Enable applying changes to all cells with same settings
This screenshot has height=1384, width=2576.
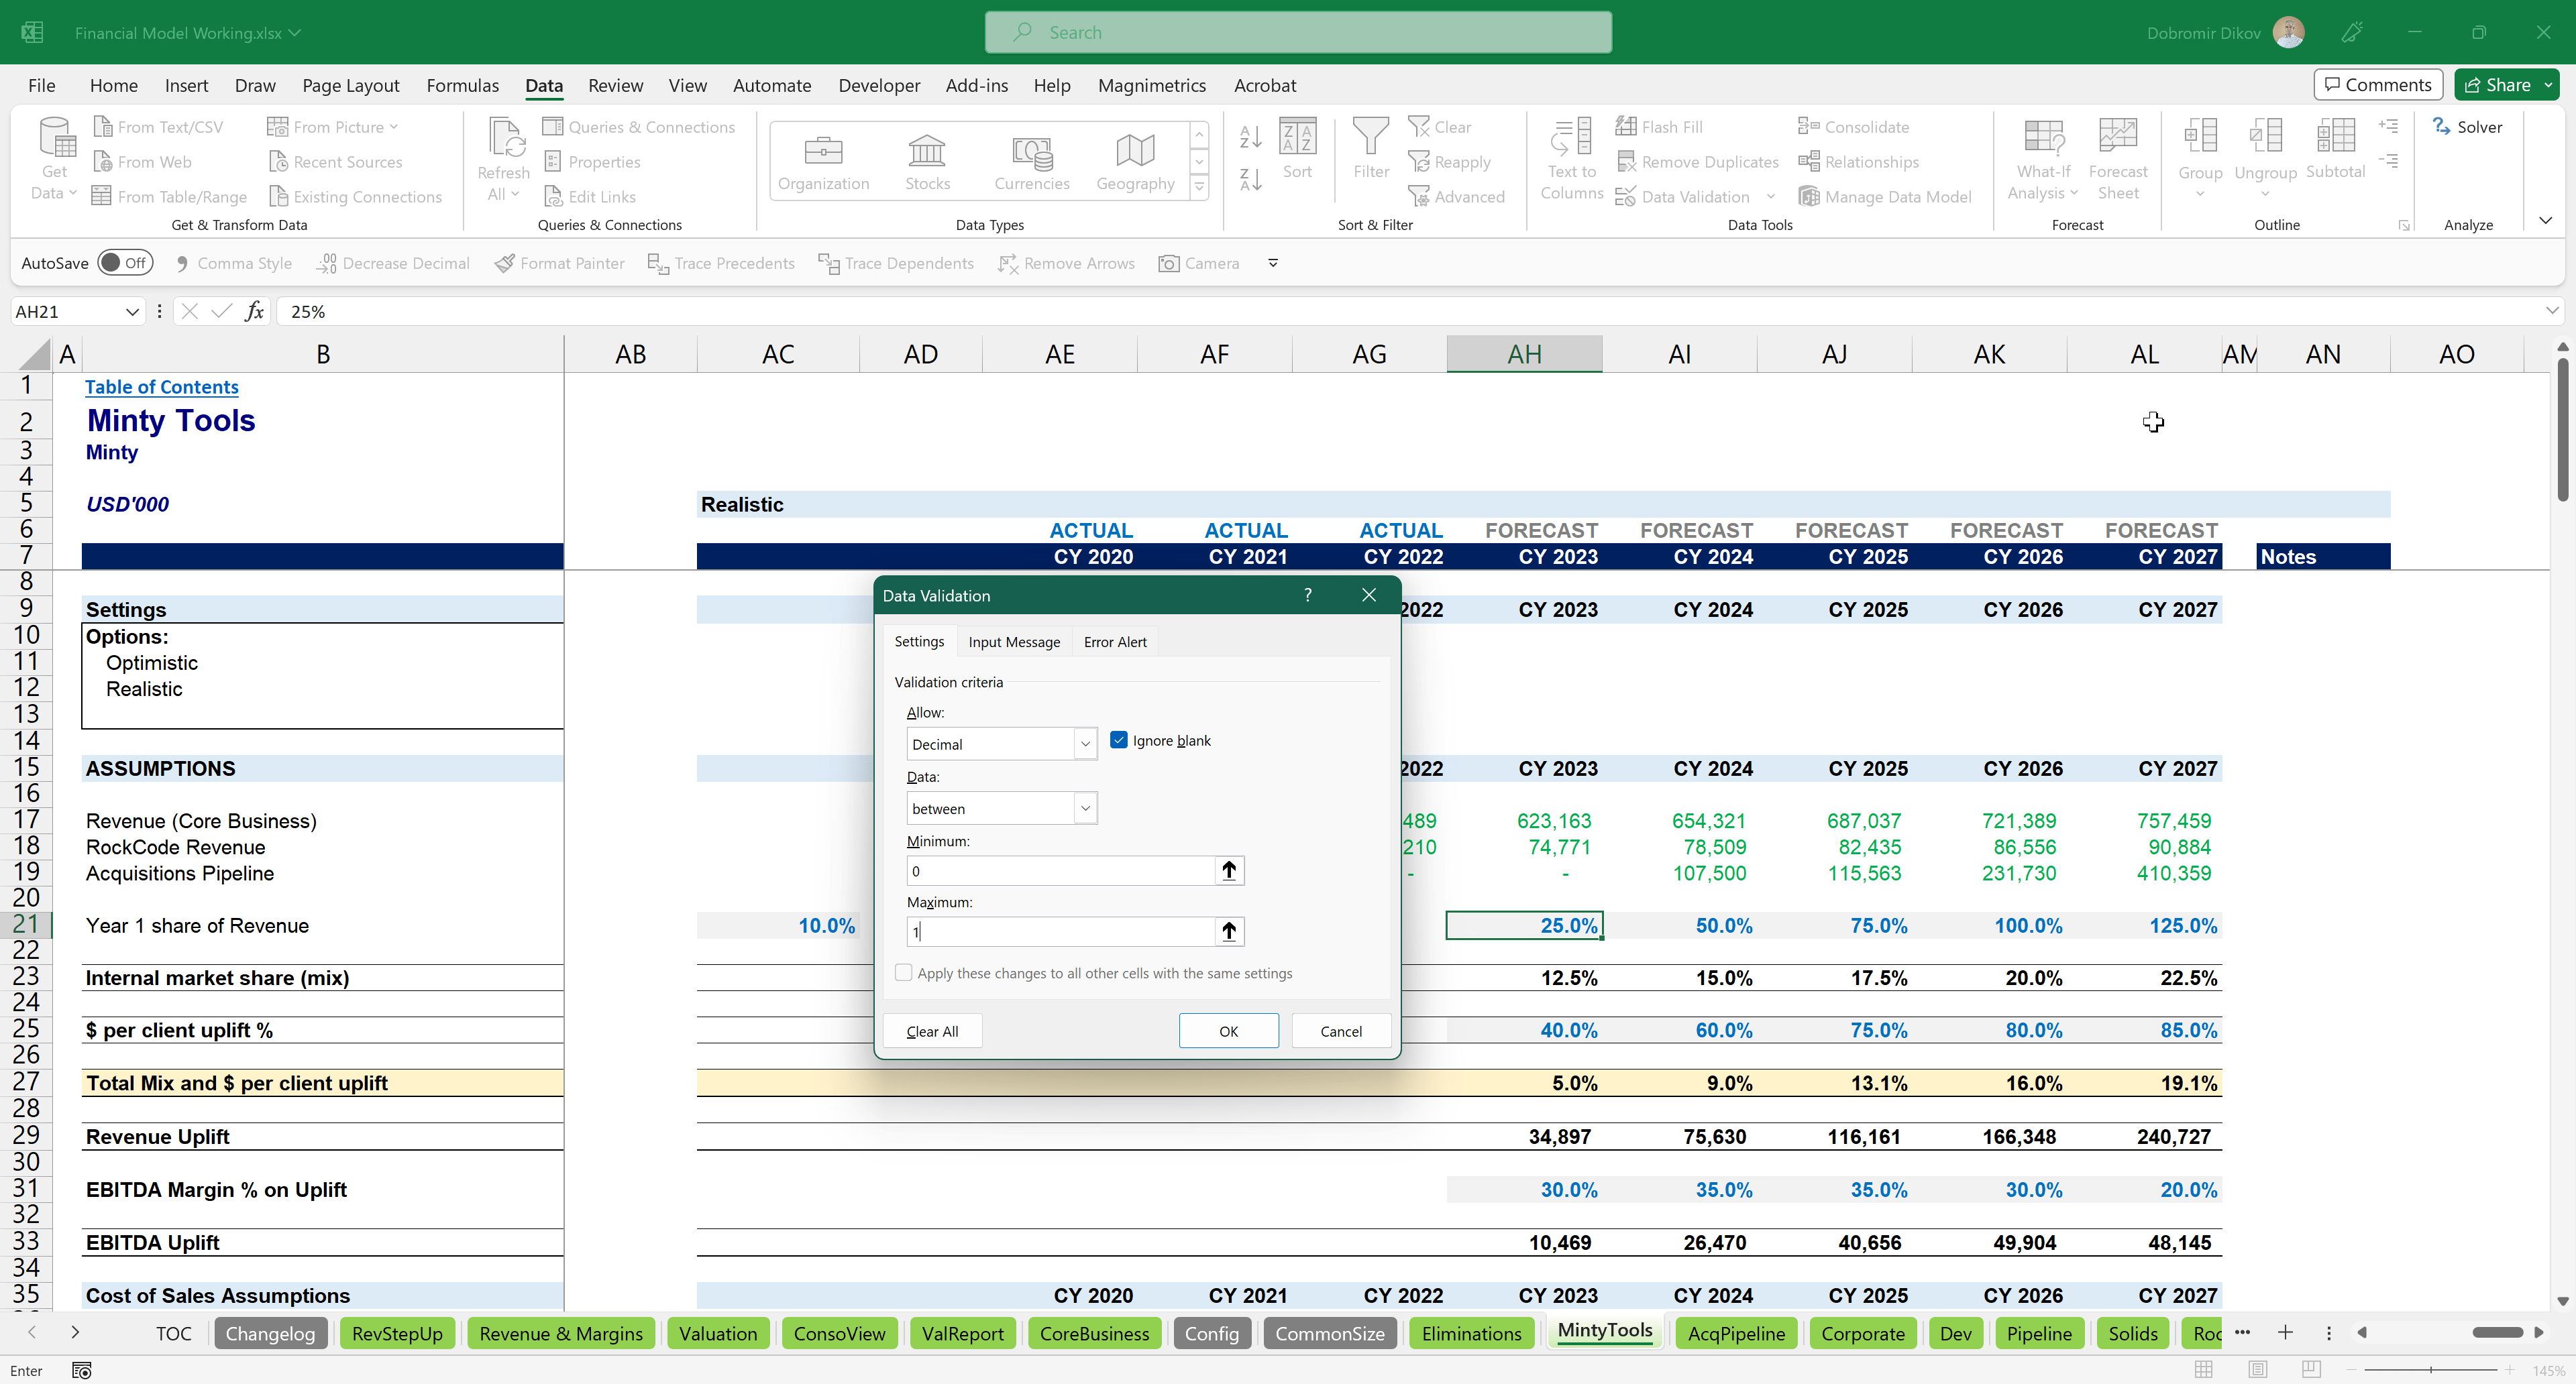pos(903,972)
